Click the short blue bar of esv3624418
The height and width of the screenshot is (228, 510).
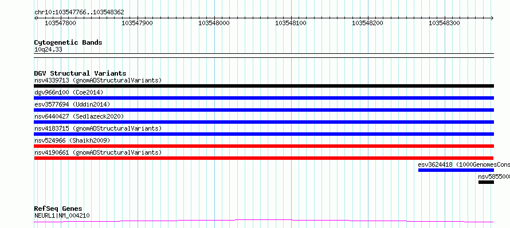[456, 170]
